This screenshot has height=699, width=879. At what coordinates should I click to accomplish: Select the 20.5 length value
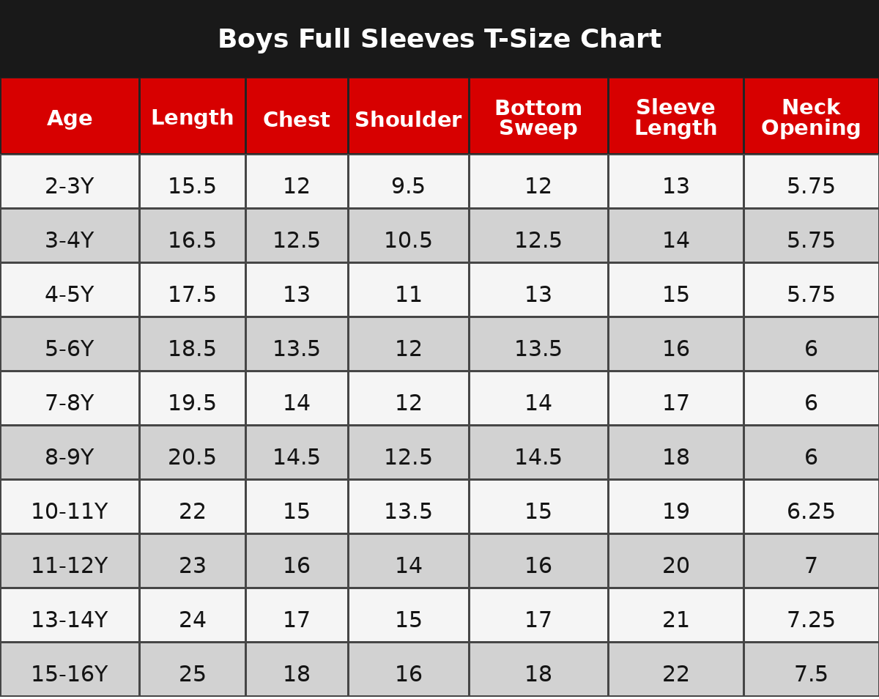click(193, 458)
